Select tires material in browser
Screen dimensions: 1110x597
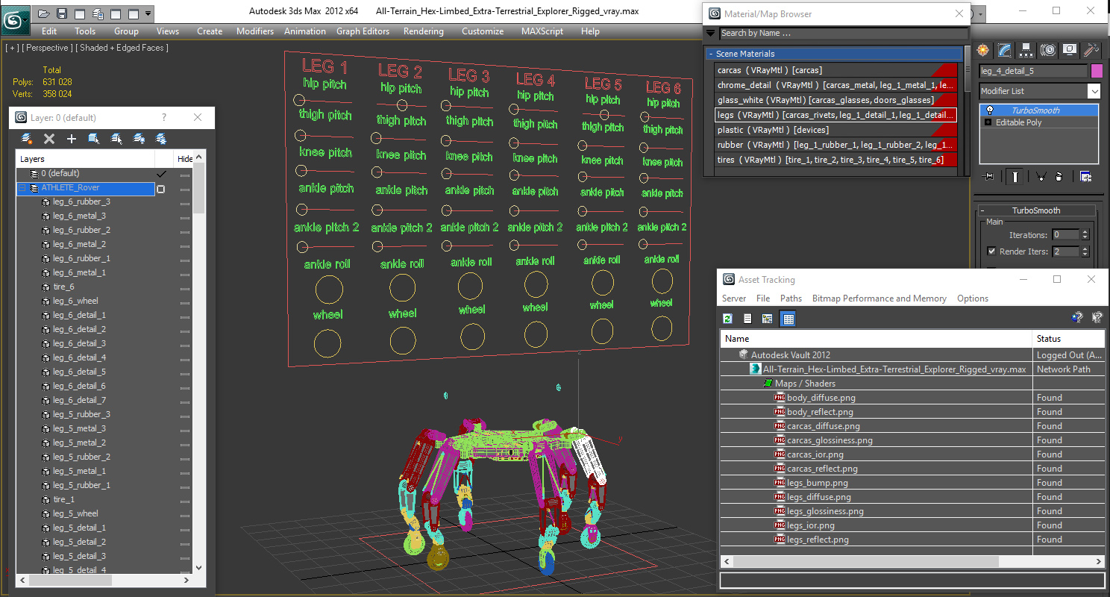point(836,160)
